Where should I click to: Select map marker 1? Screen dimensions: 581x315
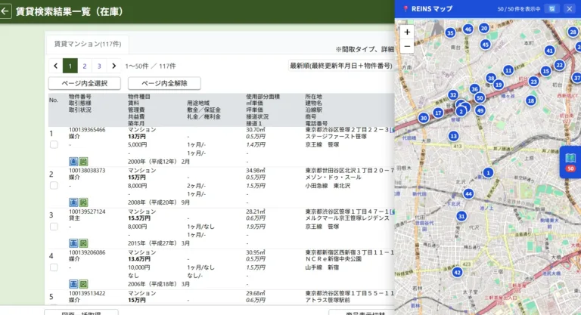point(488,172)
